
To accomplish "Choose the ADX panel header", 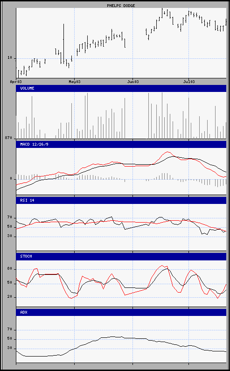I will coord(121,312).
